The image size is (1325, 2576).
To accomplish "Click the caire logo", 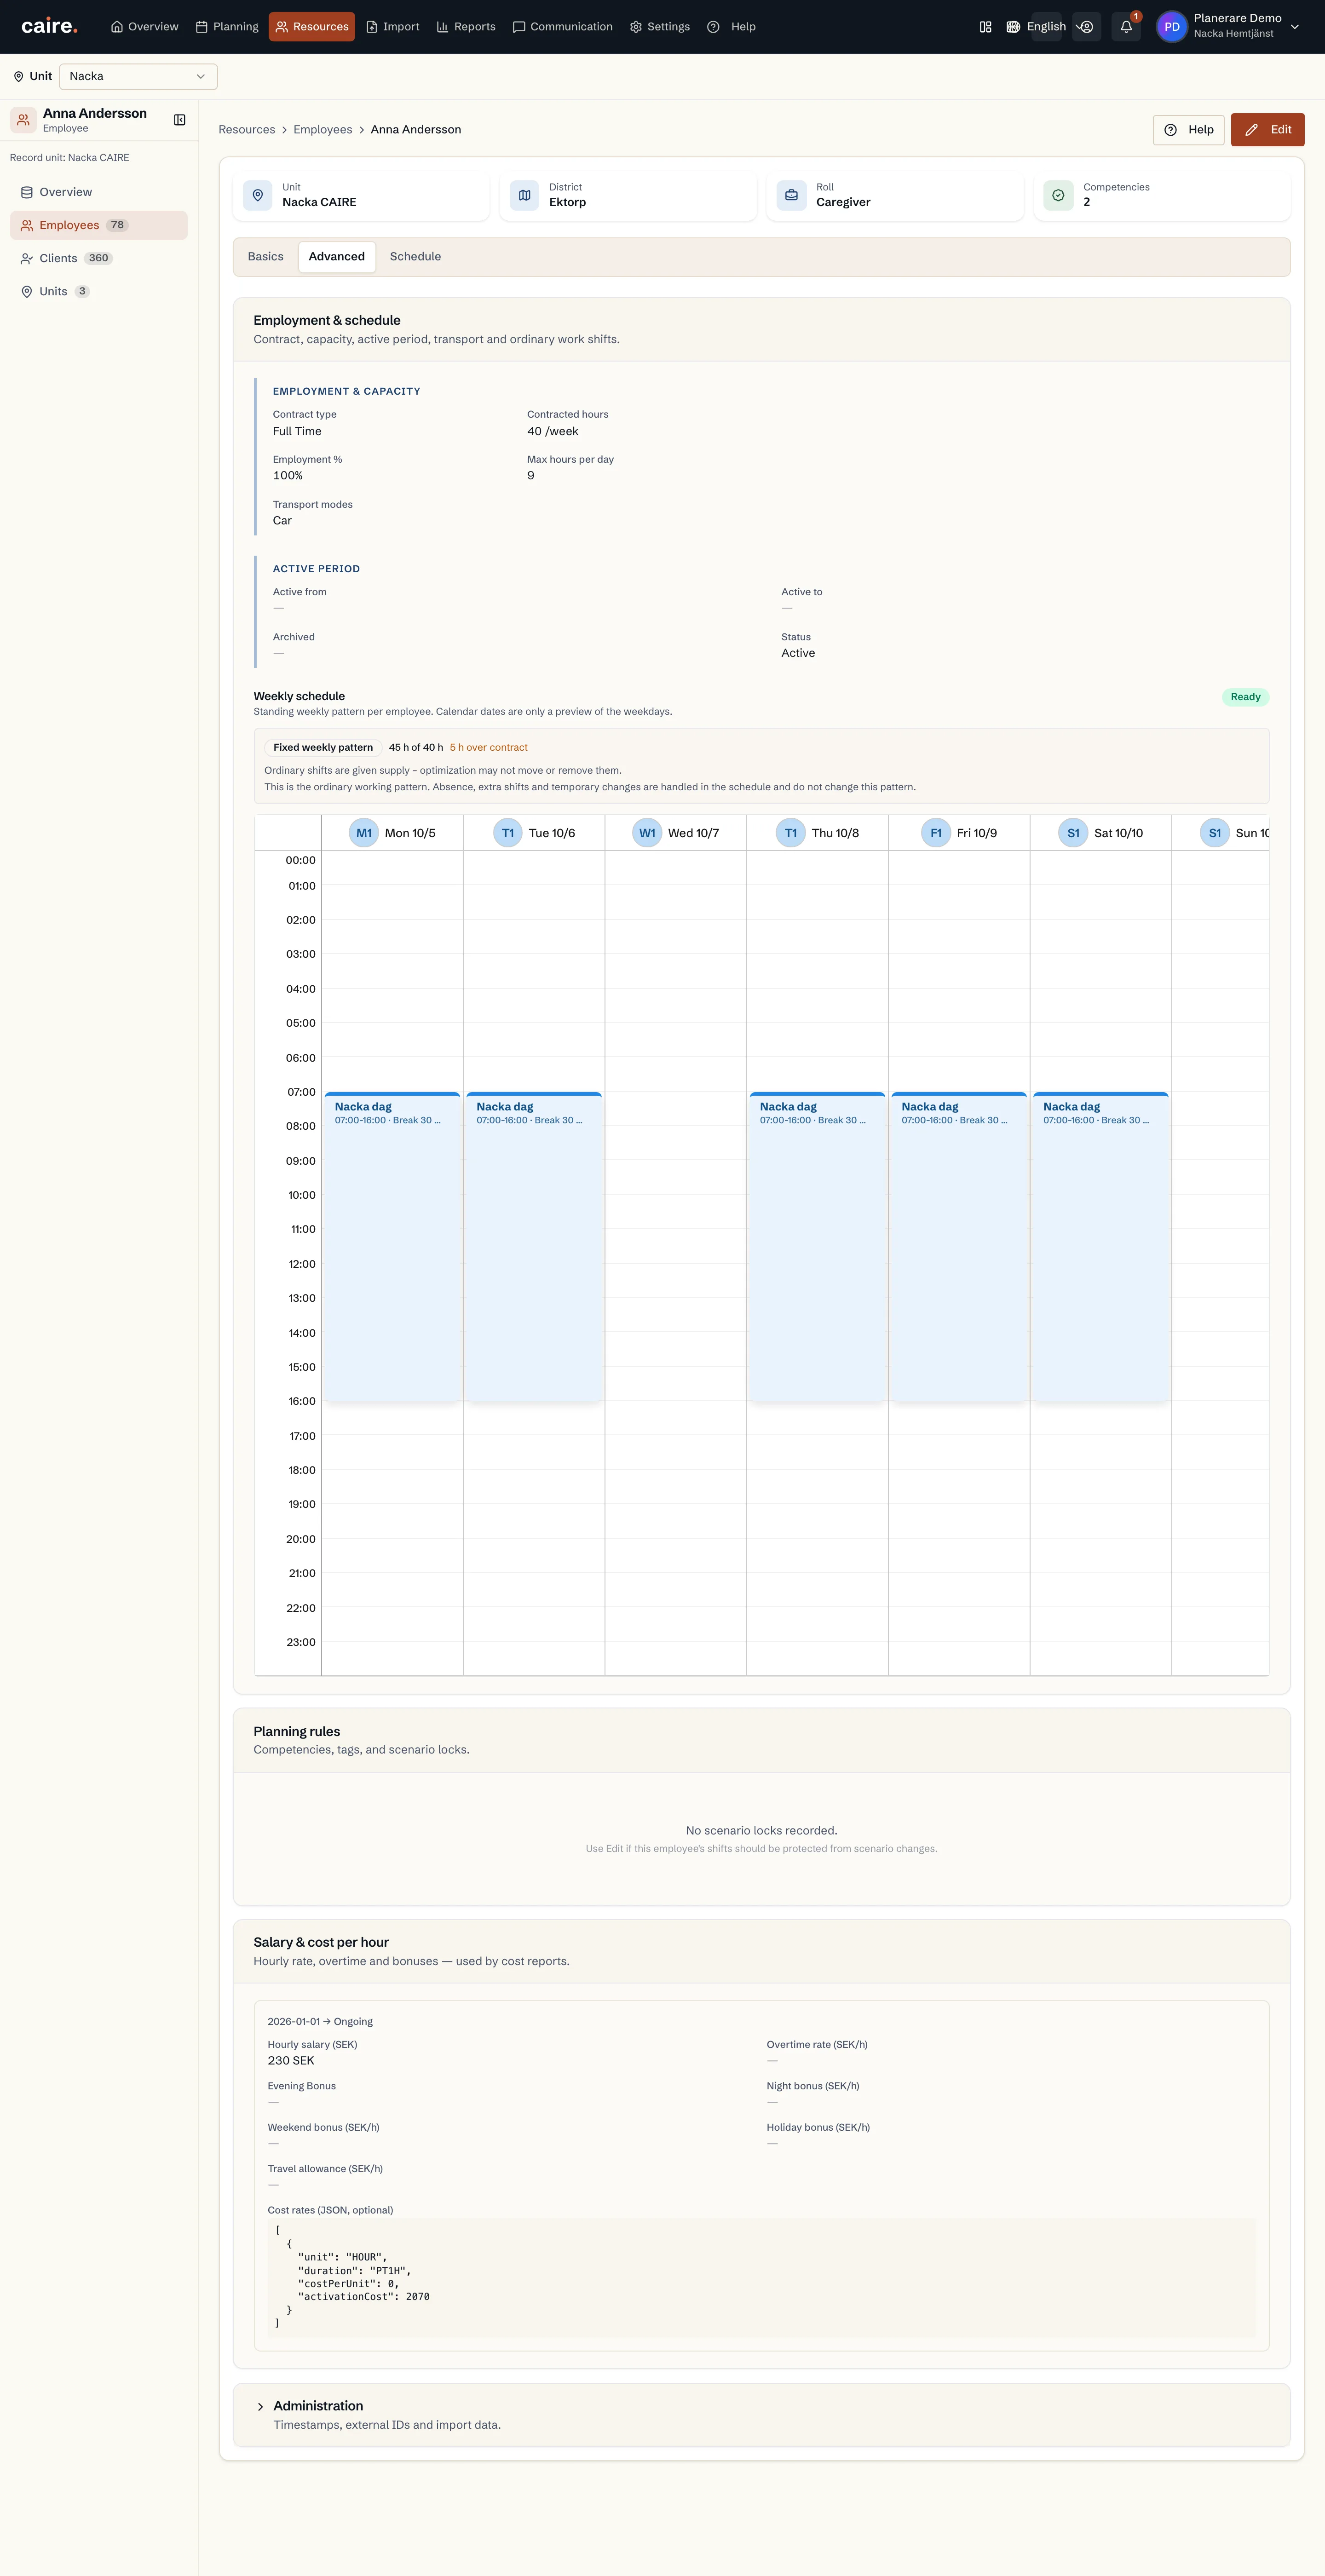I will (49, 26).
